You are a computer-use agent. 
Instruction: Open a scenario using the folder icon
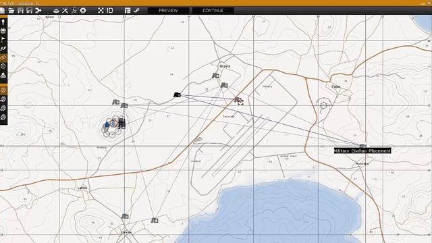click(11, 11)
